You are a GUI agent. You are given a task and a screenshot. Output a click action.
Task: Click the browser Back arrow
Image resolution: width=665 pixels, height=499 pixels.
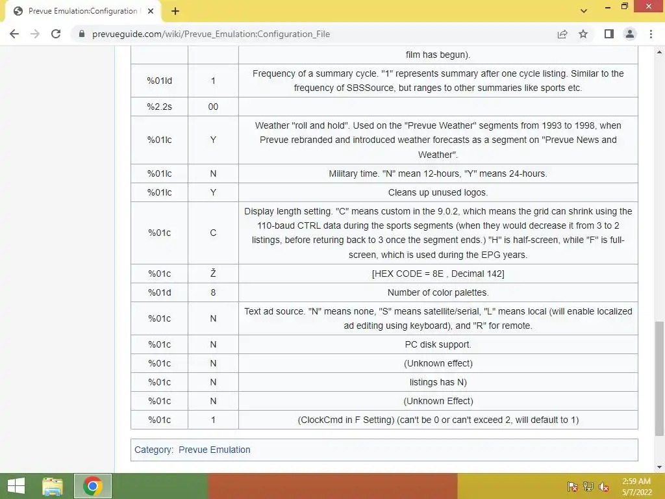pyautogui.click(x=14, y=34)
